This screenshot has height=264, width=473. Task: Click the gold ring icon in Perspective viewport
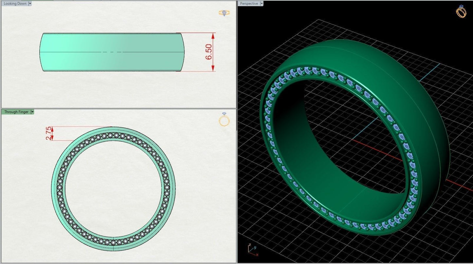point(461,11)
